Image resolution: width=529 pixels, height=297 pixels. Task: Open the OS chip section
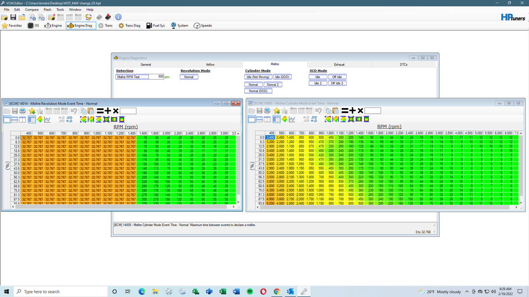click(x=33, y=26)
